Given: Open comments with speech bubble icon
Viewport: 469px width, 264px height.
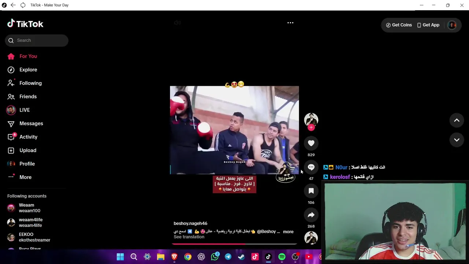Looking at the screenshot, I should tap(311, 167).
